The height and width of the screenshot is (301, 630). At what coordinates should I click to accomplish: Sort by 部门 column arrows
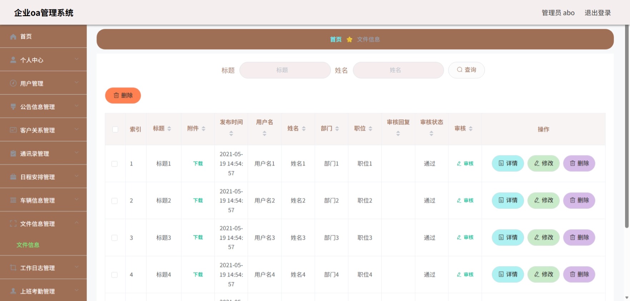tap(337, 129)
